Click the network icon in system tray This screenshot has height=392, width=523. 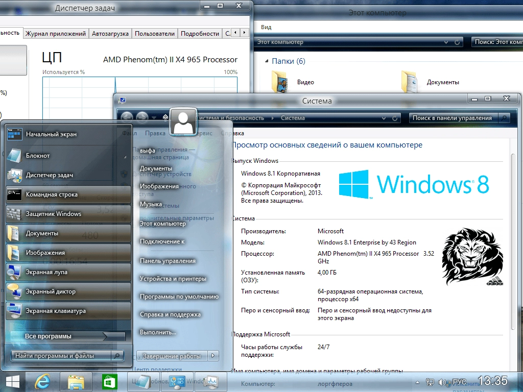(430, 382)
